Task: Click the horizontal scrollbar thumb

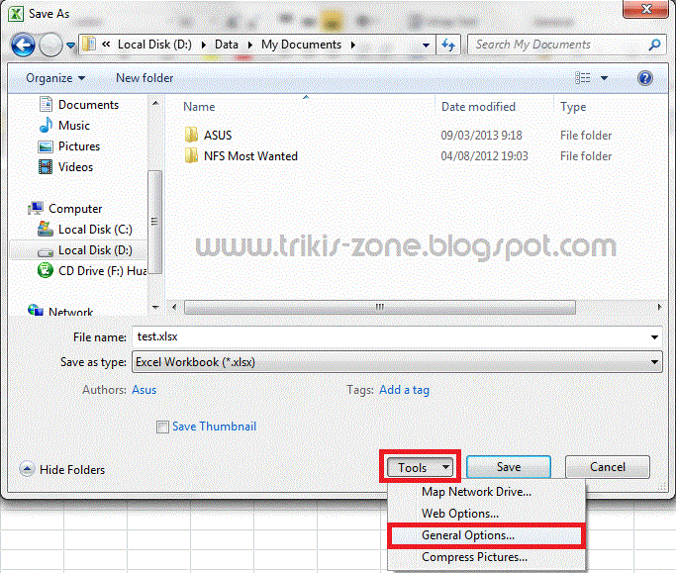Action: [380, 307]
